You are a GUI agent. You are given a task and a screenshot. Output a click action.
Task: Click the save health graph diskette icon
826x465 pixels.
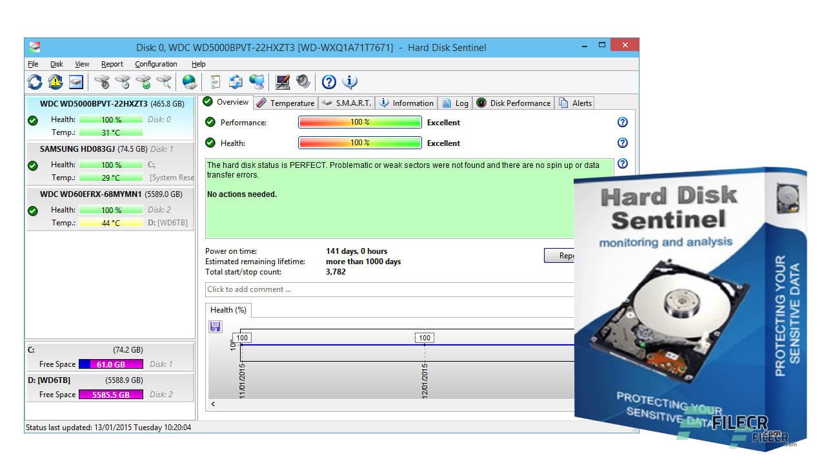(x=215, y=326)
